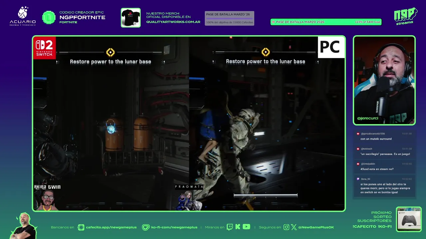Click the Ko-fi cup icon
This screenshot has width=426, height=239.
tap(146, 227)
